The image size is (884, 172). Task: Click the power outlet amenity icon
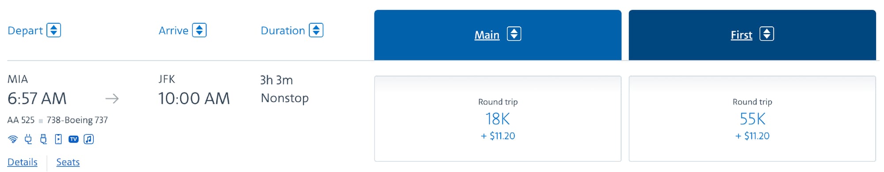click(28, 139)
